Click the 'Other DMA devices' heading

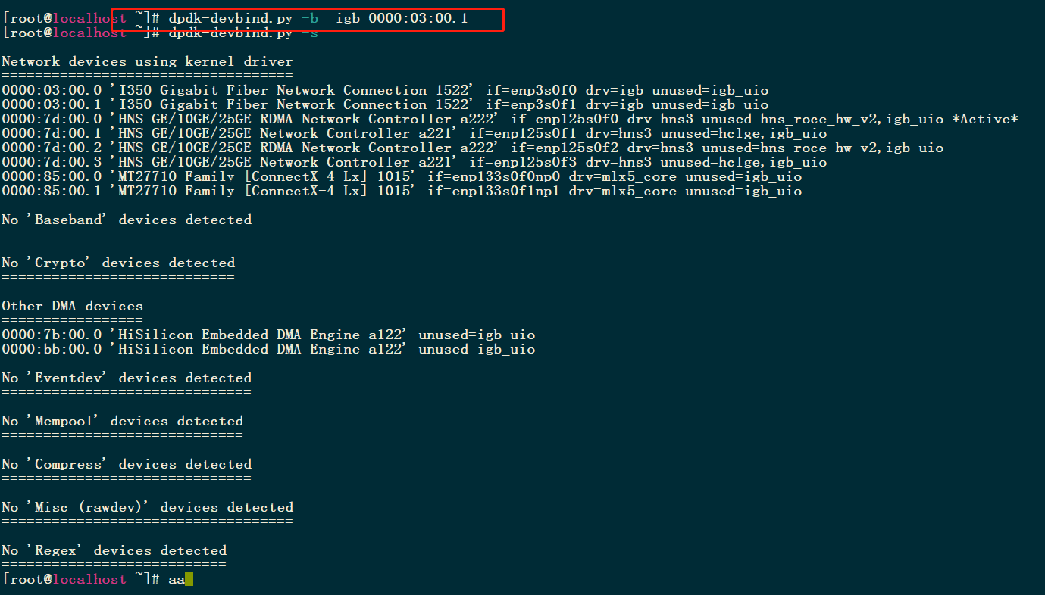pos(72,306)
